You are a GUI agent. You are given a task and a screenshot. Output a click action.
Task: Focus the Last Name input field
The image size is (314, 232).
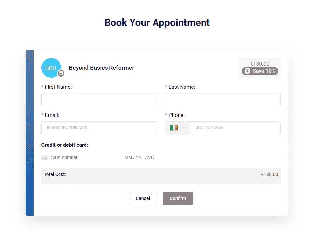[x=223, y=100]
